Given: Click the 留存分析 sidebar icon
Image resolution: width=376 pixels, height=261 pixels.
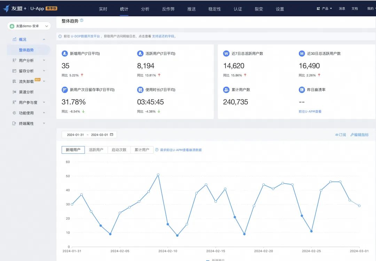Looking at the screenshot, I should point(14,71).
